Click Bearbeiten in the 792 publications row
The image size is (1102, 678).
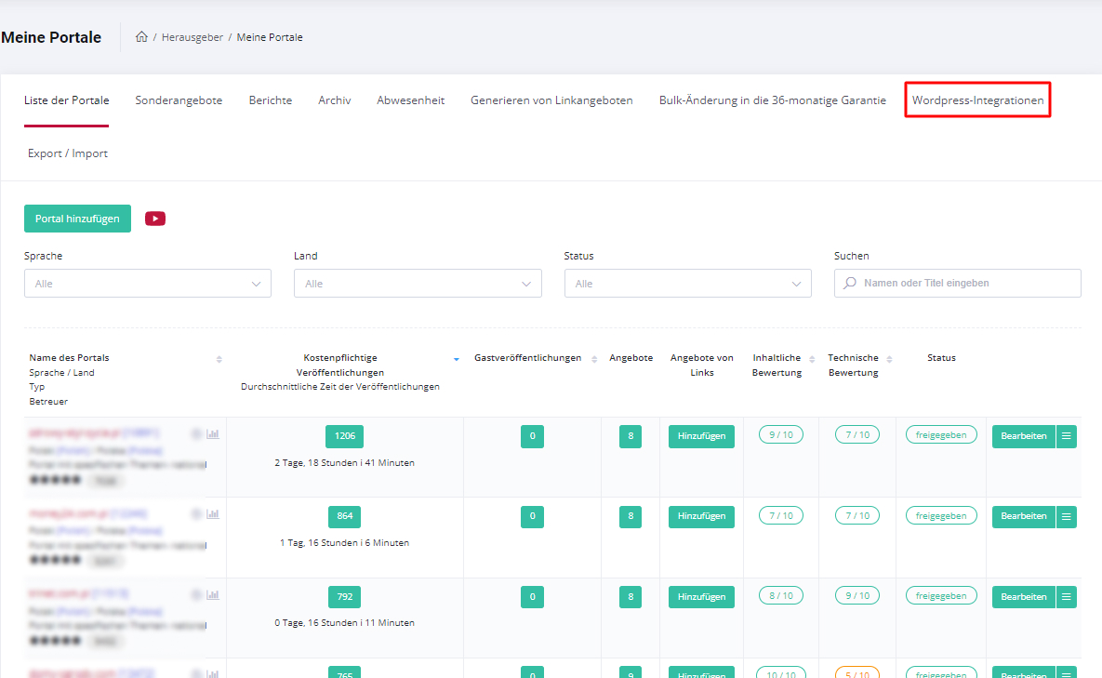[1023, 596]
